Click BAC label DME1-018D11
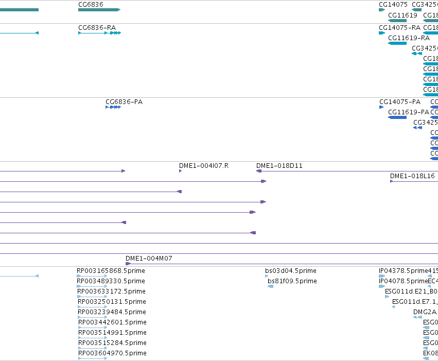 (x=279, y=166)
